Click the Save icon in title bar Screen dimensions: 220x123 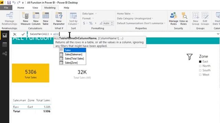click(x=9, y=2)
